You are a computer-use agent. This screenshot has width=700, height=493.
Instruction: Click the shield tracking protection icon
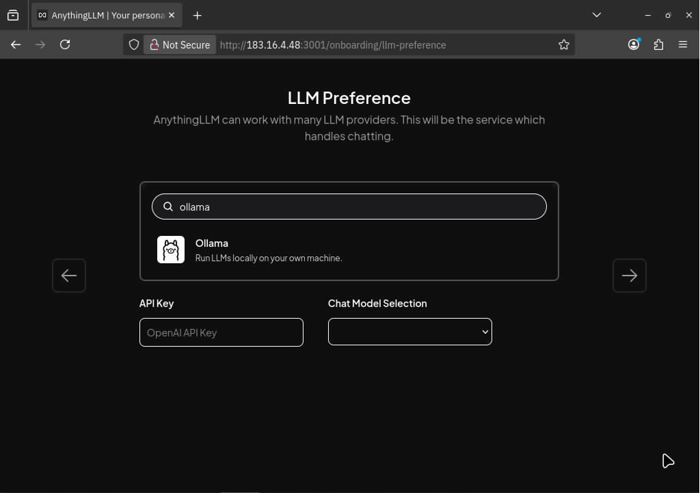(134, 44)
